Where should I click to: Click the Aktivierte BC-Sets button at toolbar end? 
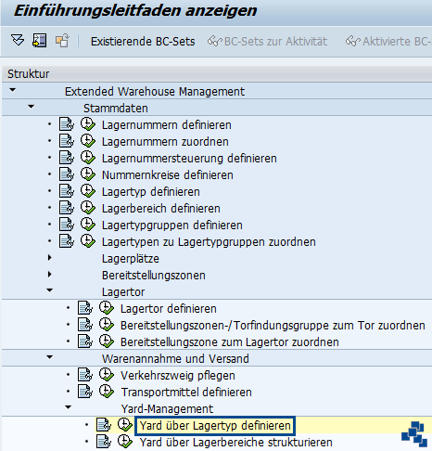pos(388,42)
